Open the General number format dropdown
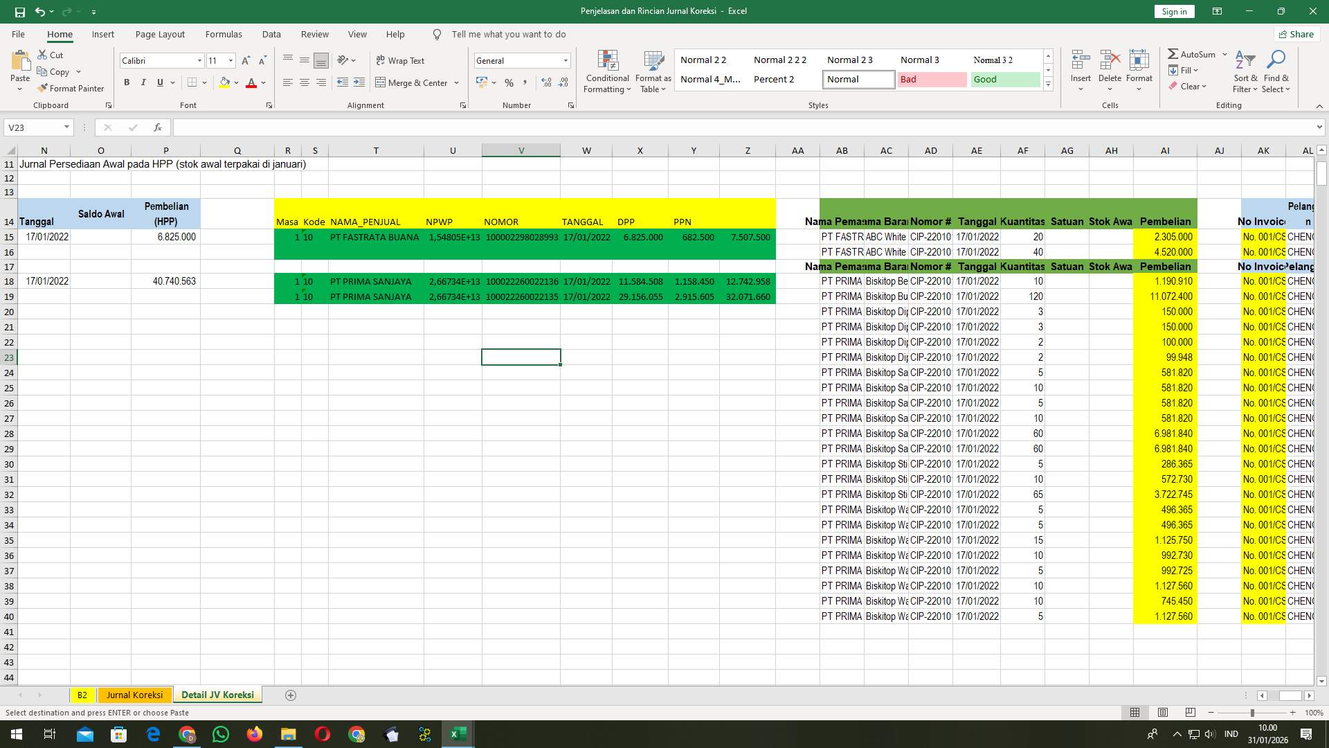 [566, 60]
